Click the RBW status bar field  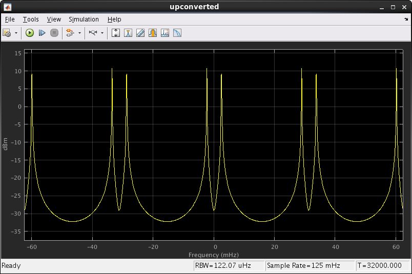[229, 266]
